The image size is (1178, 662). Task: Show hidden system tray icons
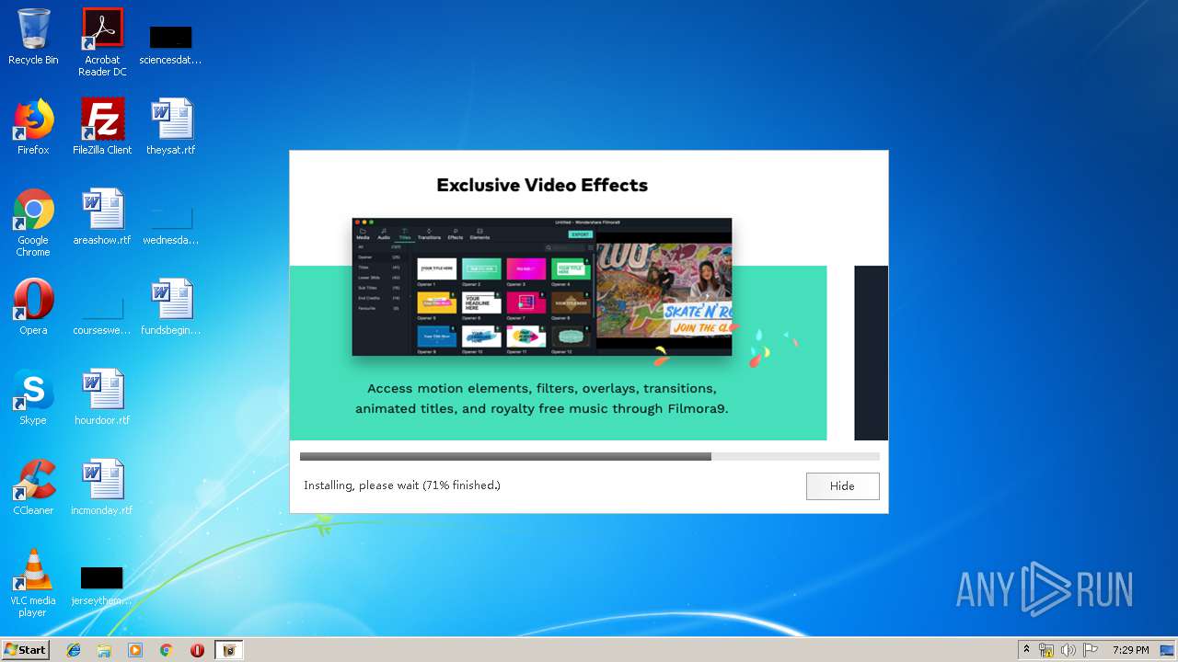click(x=1026, y=650)
